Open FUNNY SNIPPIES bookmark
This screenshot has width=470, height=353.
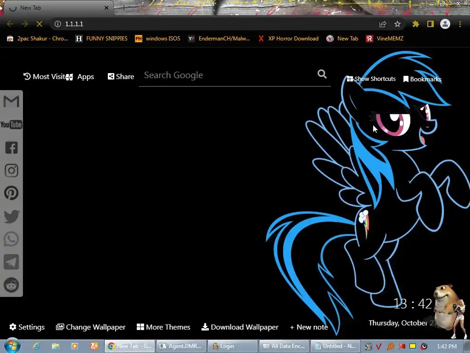101,39
